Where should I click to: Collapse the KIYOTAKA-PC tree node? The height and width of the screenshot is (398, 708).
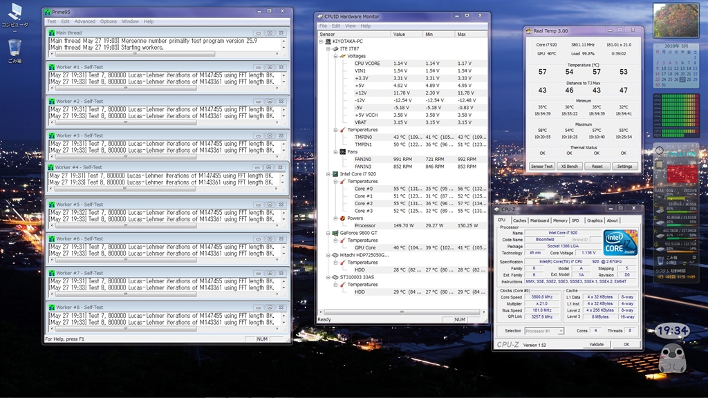(321, 41)
